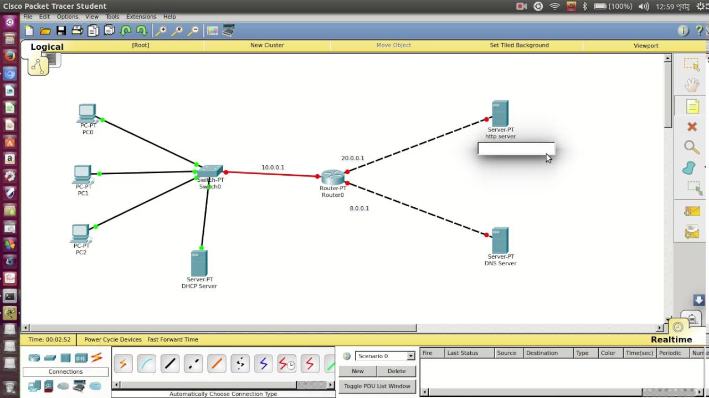709x398 pixels.
Task: Choose the Inspect magnifier tool
Action: pyautogui.click(x=692, y=147)
